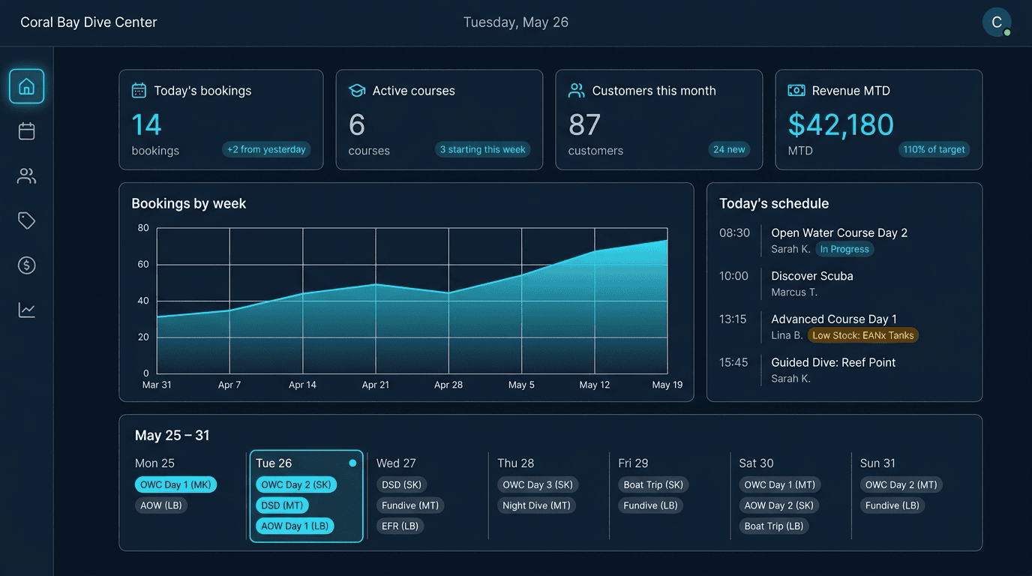Click the $42,180 revenue figure
Viewport: 1032px width, 576px height.
(x=841, y=124)
